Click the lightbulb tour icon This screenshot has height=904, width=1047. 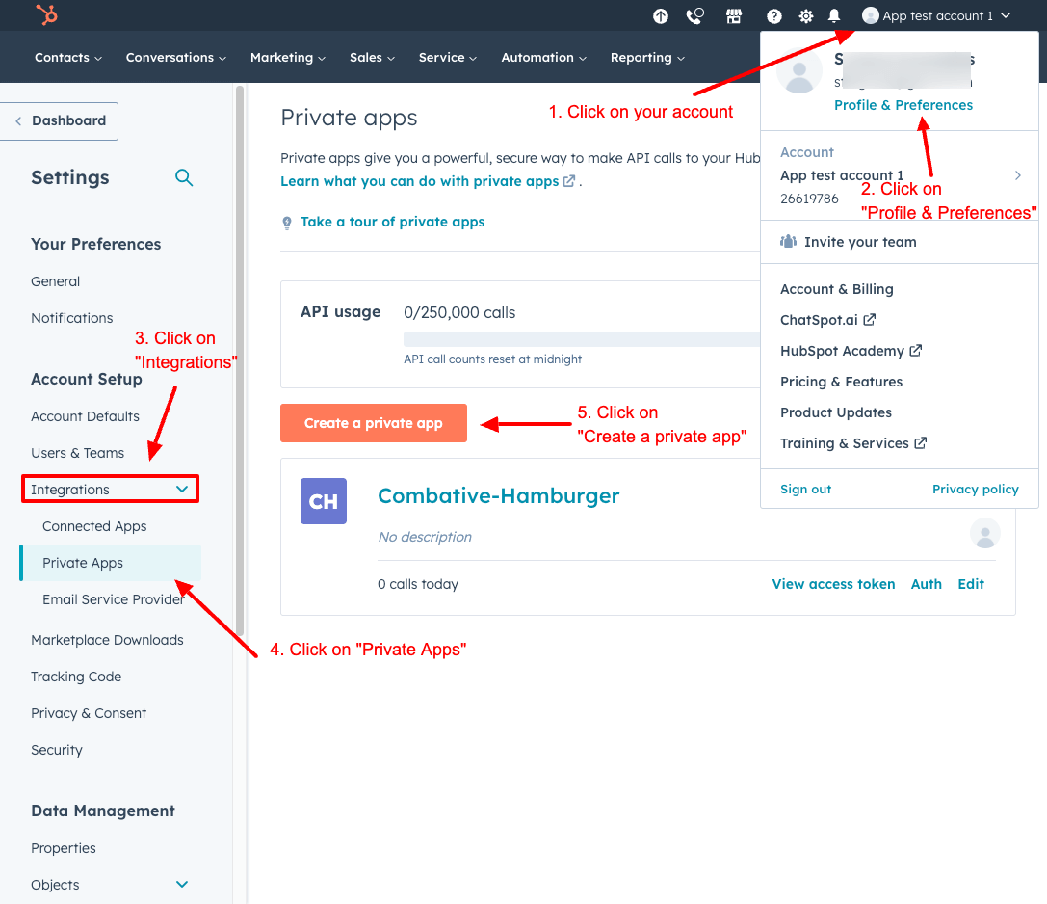click(287, 223)
